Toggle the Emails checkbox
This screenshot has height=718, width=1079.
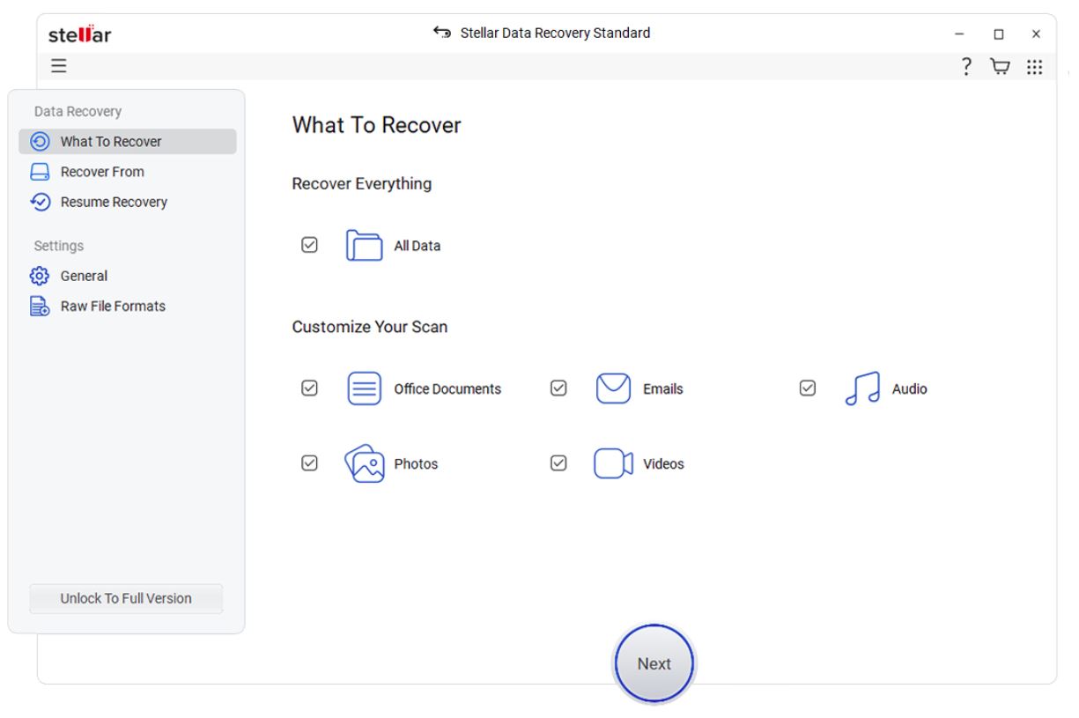pos(558,388)
